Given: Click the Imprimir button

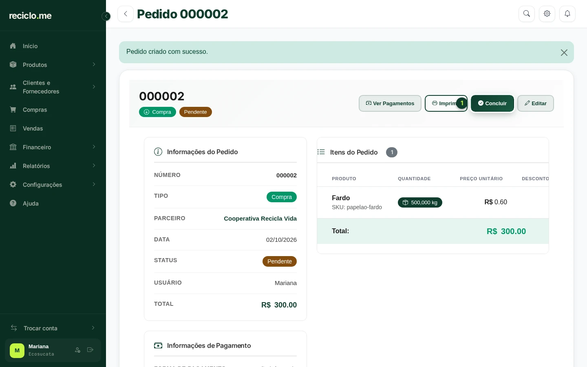Looking at the screenshot, I should click(x=446, y=103).
